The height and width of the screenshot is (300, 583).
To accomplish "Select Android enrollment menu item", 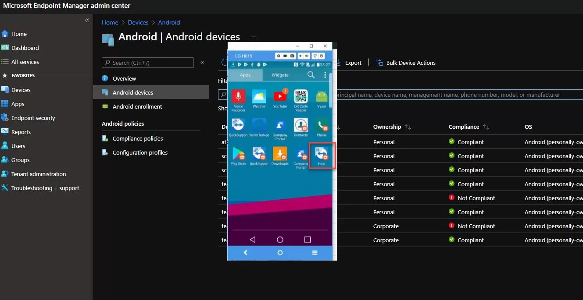I will coord(137,106).
